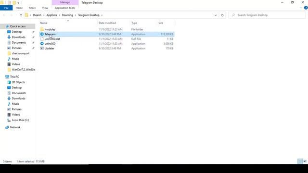Sort files by Name column header
The image size is (308, 173).
[44, 23]
